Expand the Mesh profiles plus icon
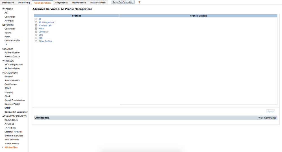This screenshot has width=282, height=152. tap(36, 29)
